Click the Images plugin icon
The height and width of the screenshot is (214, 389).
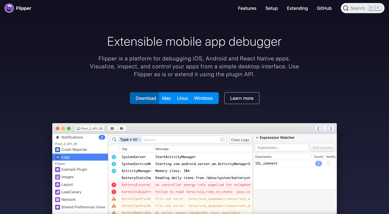point(58,177)
